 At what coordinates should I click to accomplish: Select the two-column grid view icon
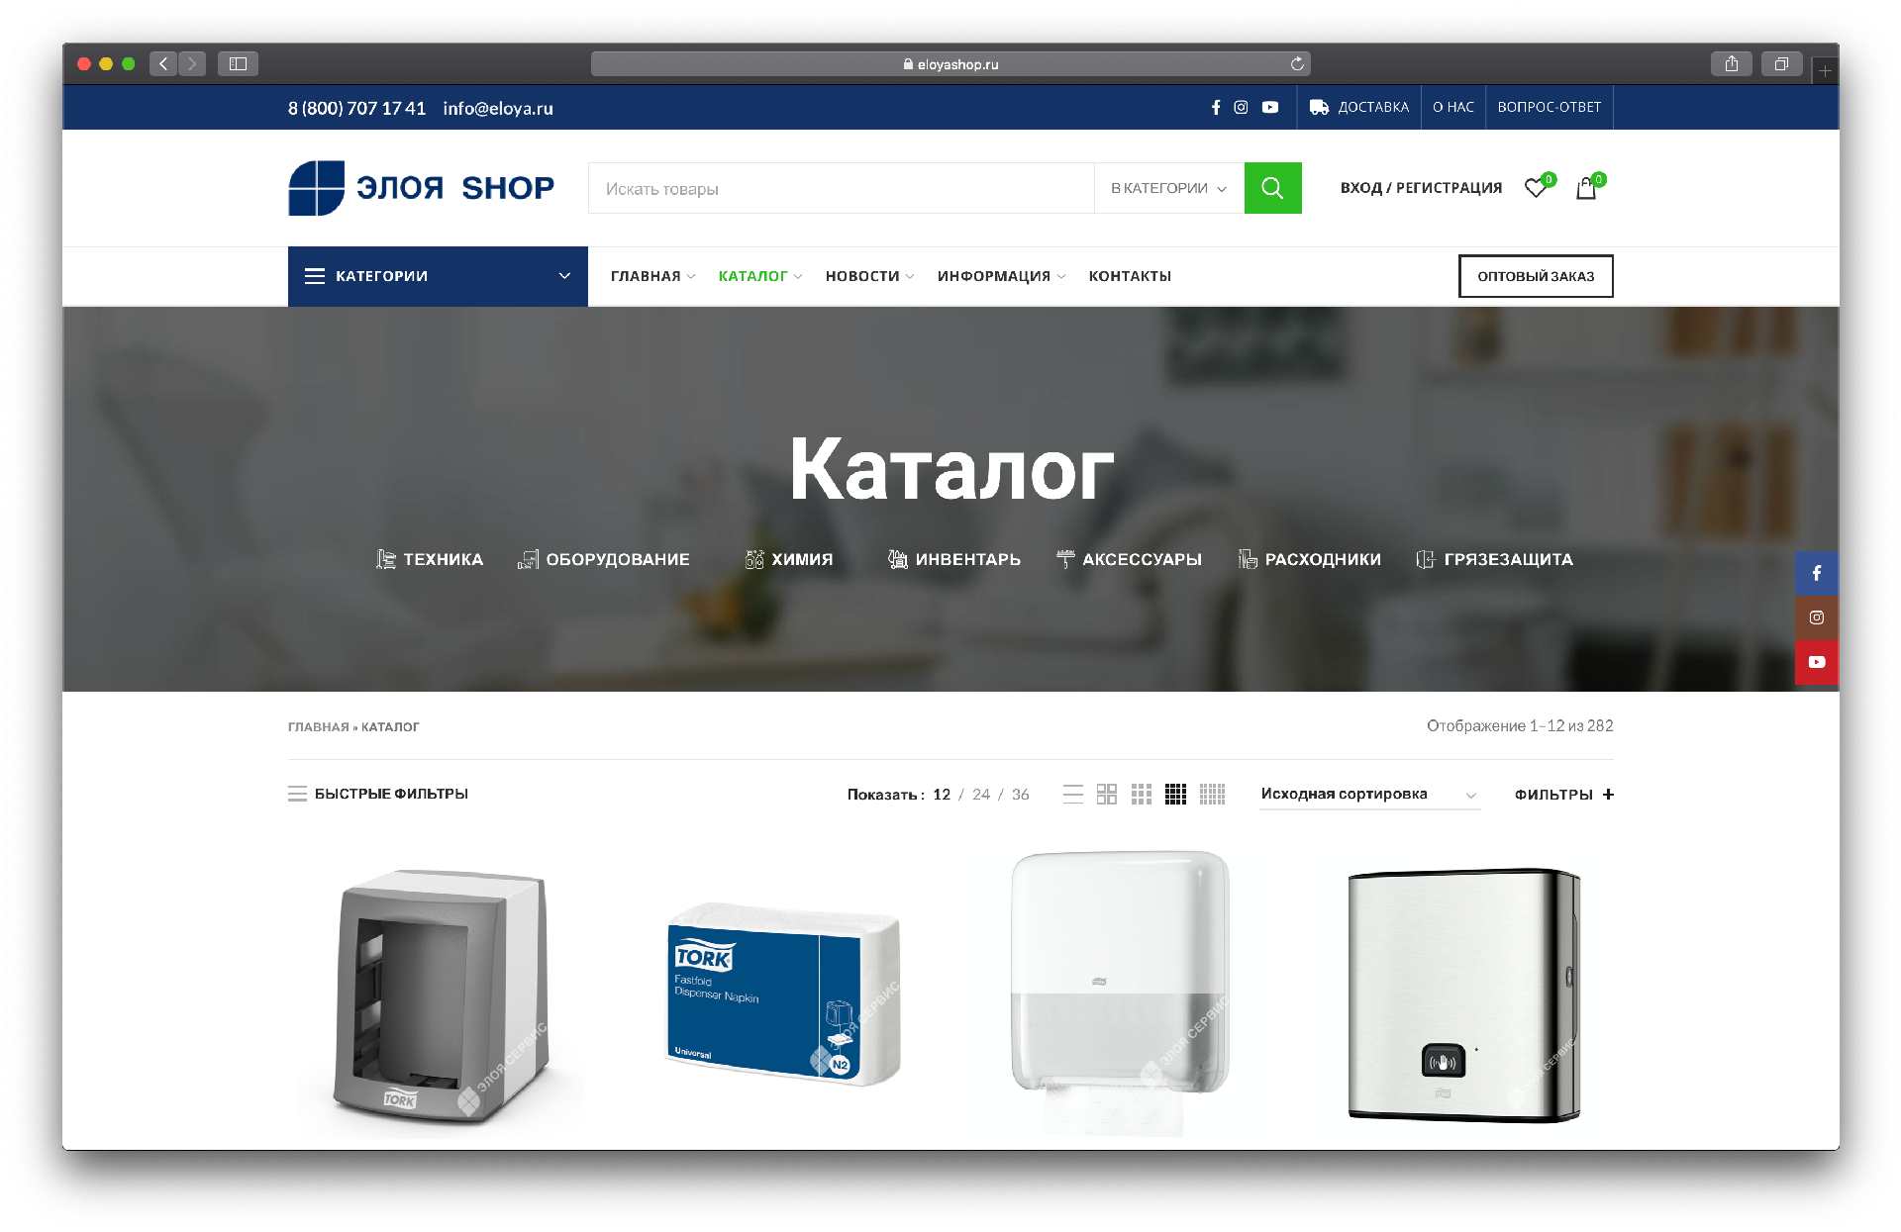coord(1107,794)
